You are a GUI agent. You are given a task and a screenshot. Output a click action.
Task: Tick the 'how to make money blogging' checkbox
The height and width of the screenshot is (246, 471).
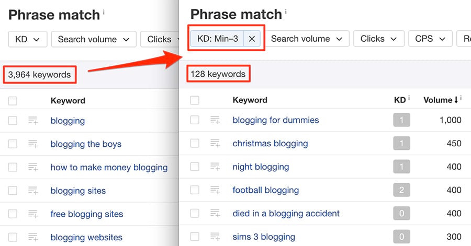click(x=13, y=168)
